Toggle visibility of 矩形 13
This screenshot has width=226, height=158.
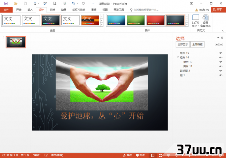tap(220, 62)
